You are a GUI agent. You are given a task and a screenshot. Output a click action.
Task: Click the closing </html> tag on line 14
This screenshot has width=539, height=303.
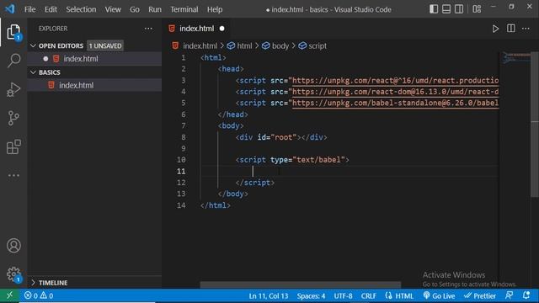coord(216,205)
